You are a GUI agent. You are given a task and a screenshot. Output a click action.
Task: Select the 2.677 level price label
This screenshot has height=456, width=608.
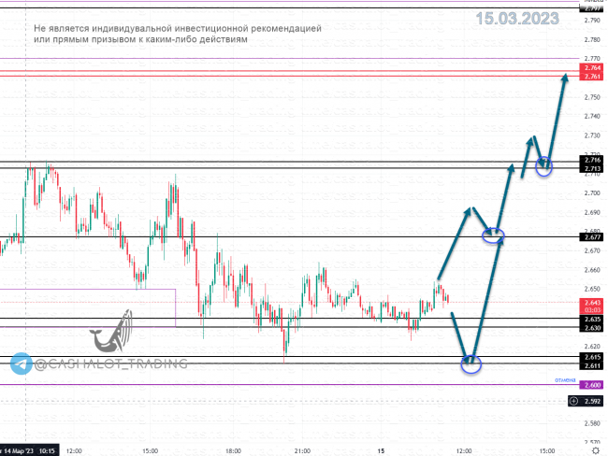[x=592, y=237]
